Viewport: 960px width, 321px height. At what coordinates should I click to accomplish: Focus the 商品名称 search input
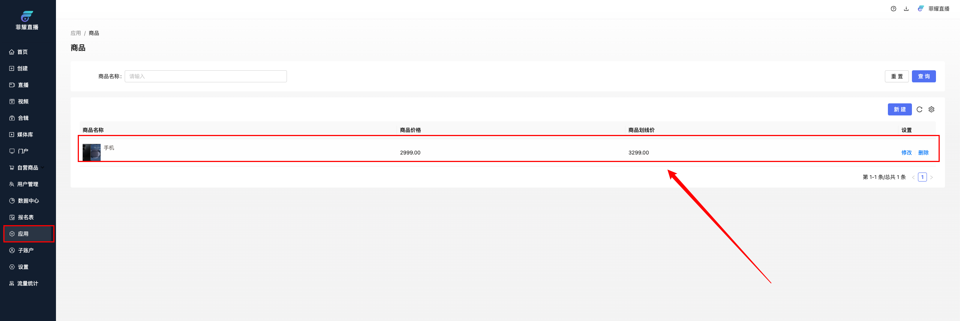pyautogui.click(x=205, y=76)
